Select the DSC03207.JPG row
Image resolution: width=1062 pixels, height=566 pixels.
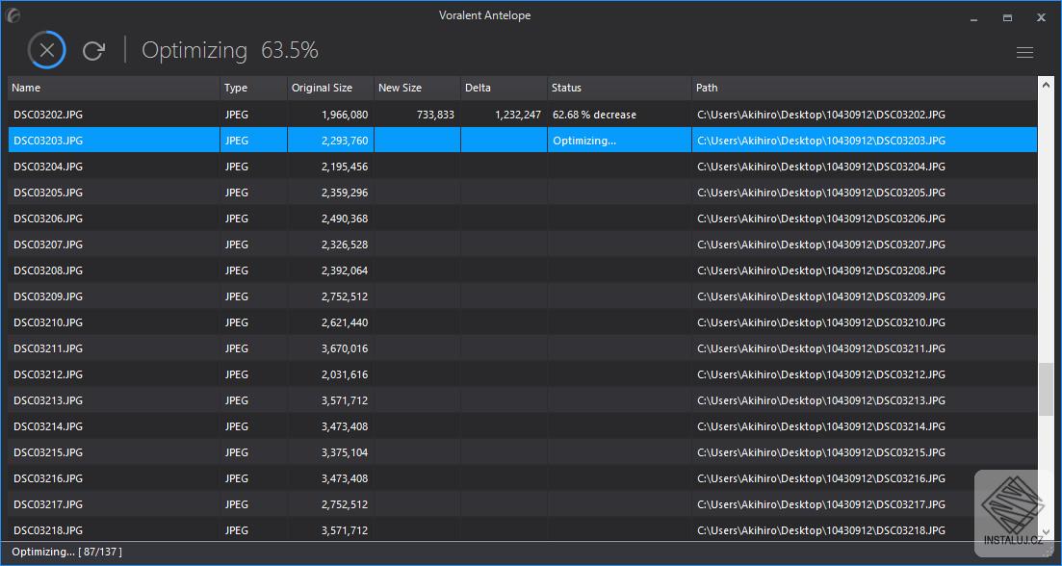point(522,244)
